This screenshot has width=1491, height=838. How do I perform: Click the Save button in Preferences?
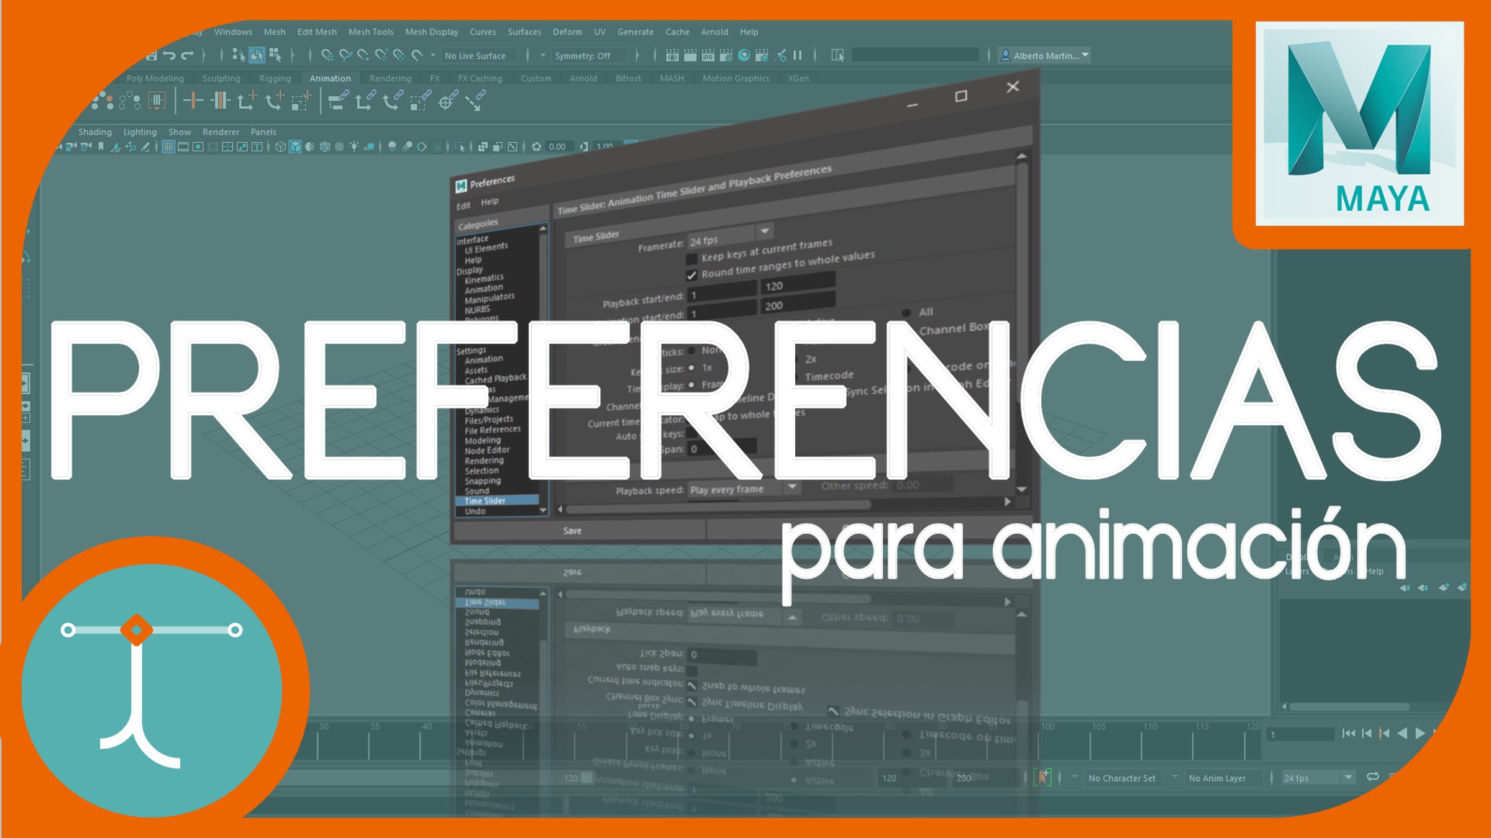(x=572, y=531)
